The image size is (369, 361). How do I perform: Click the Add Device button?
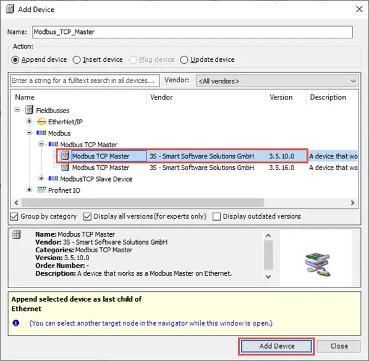point(276,346)
